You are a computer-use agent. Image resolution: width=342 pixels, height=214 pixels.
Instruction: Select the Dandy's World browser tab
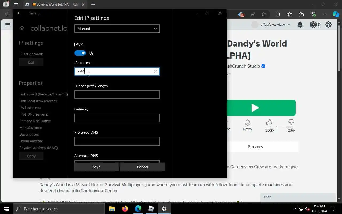point(55,5)
